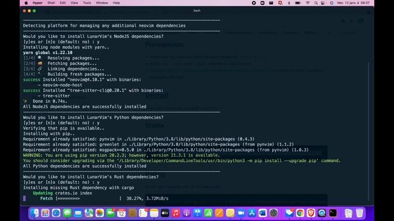This screenshot has width=394, height=221.
Task: Open Finder from the Dock
Action: [x=34, y=213]
